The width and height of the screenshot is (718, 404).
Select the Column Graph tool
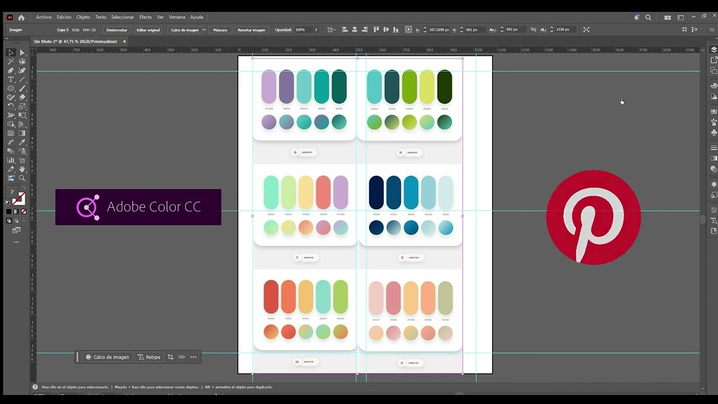(11, 160)
